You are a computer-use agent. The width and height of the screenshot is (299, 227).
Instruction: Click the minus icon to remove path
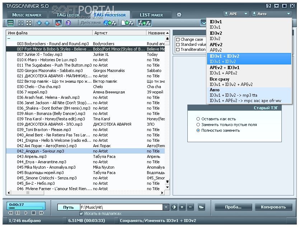pos(190,207)
